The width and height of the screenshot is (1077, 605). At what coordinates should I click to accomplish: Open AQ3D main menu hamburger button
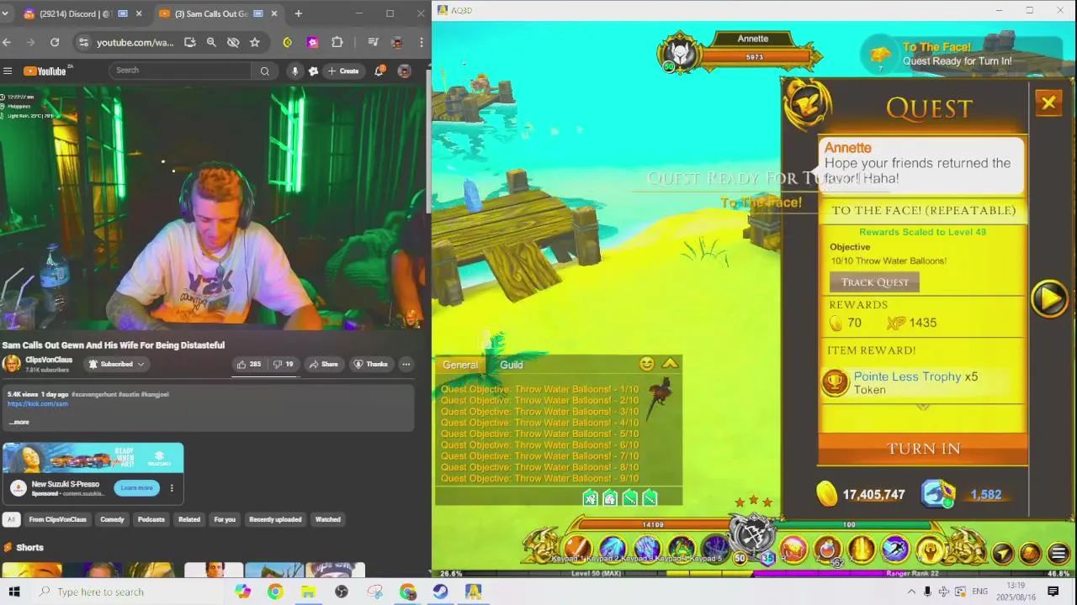[x=1058, y=553]
